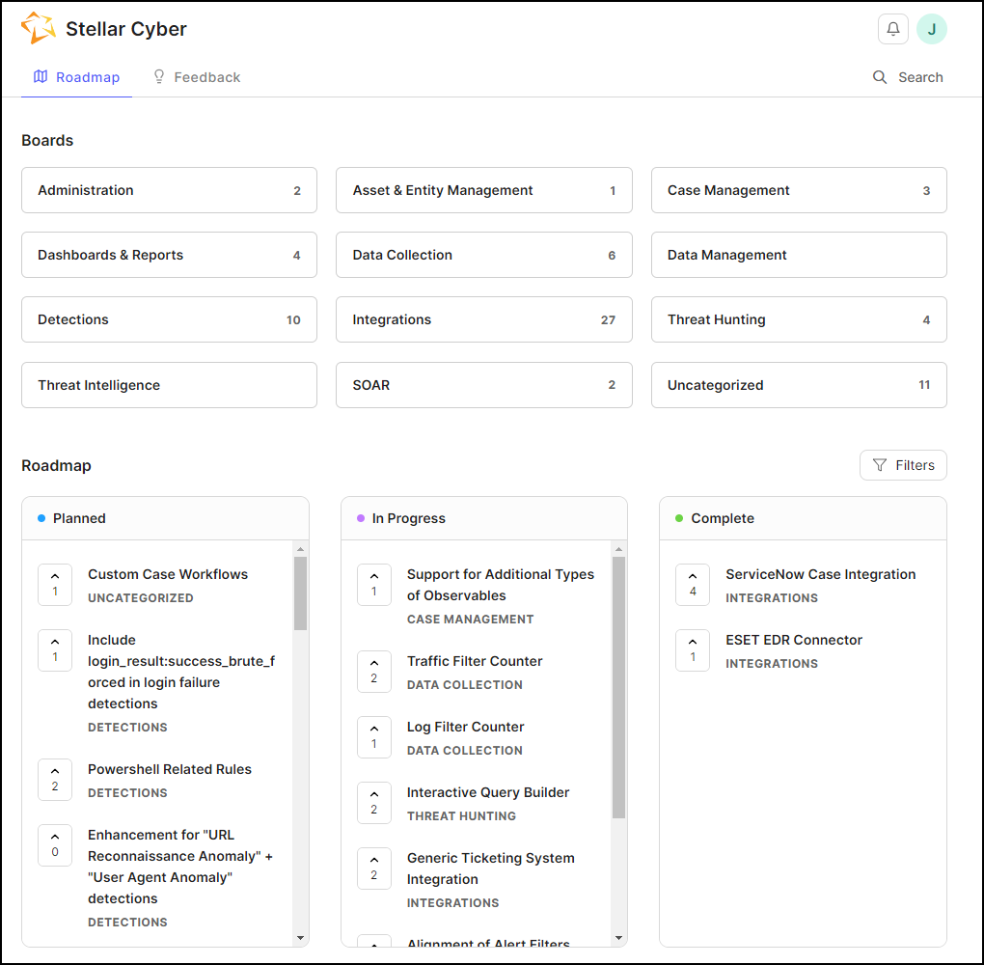The width and height of the screenshot is (984, 965).
Task: Open the Asset & Entity Management board
Action: coord(484,190)
